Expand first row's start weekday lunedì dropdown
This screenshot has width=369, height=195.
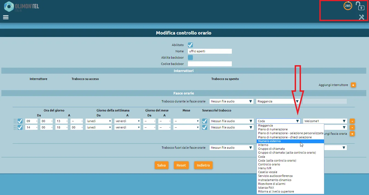pyautogui.click(x=98, y=121)
